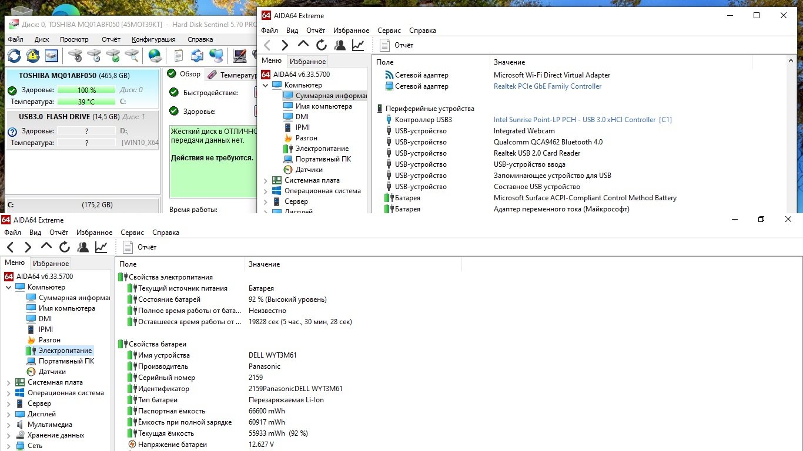803x451 pixels.
Task: Click the Intel Sunrise Point-LP PCH USB link
Action: pyautogui.click(x=582, y=120)
